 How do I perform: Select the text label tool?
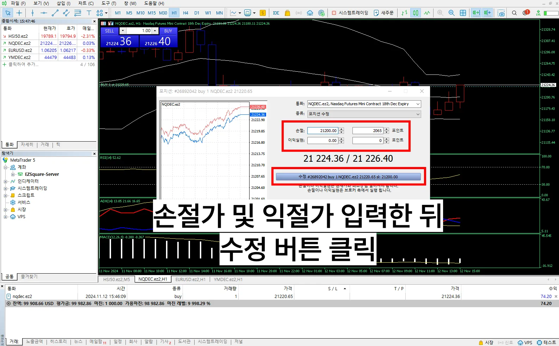(x=89, y=13)
